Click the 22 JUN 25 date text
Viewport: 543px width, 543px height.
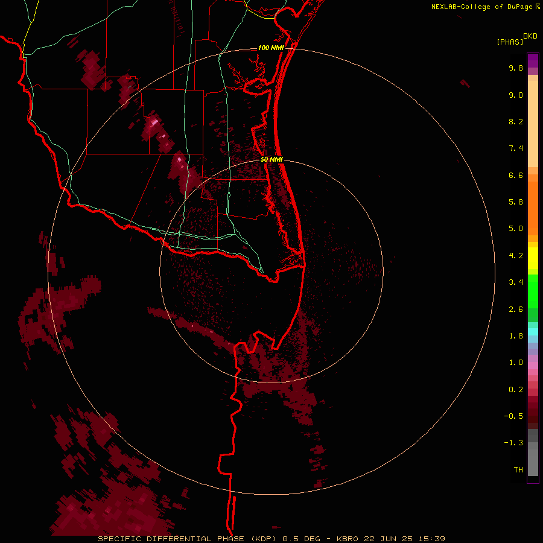coord(387,539)
